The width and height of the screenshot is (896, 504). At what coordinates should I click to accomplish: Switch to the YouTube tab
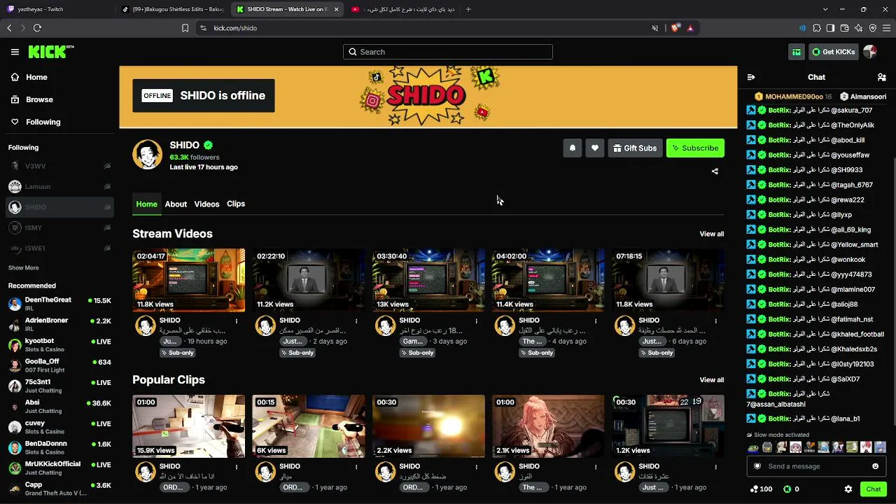point(402,9)
